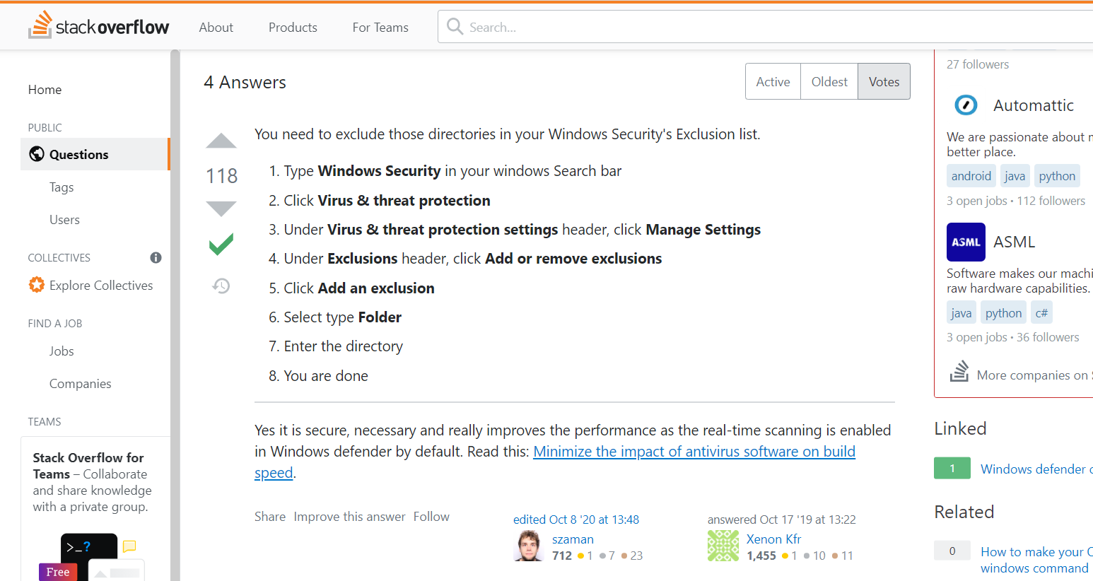
Task: Select the python tag under Automattic
Action: click(x=1057, y=176)
